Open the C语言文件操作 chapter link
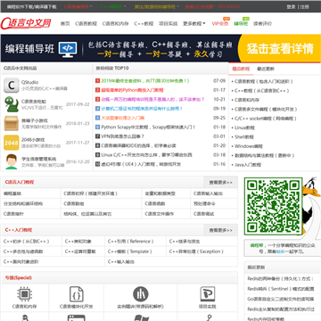 point(160,214)
